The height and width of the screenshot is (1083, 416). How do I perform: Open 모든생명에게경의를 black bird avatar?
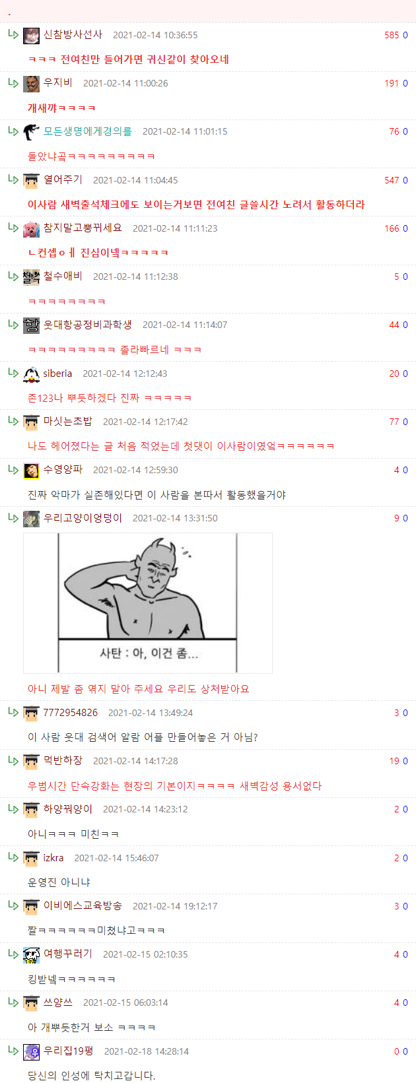tap(31, 132)
